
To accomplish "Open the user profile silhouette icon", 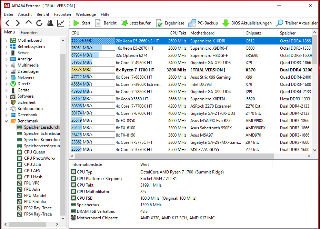I will 50,23.
